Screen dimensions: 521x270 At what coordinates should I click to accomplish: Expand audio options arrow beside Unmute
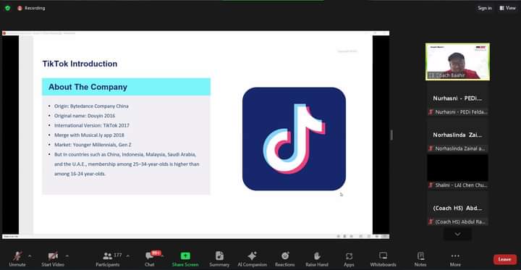[30, 256]
